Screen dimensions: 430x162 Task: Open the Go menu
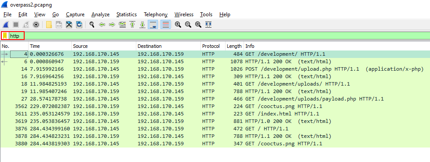click(56, 14)
